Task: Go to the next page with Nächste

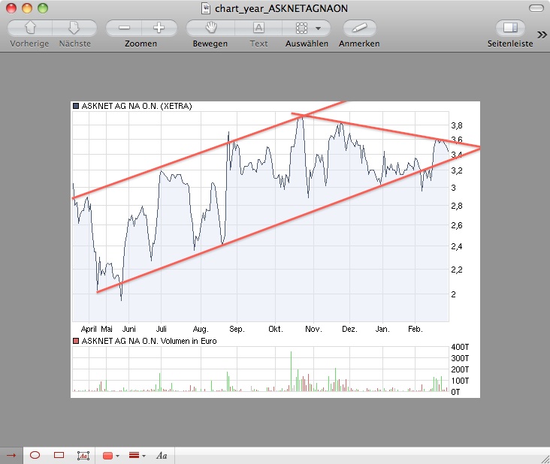Action: pos(74,28)
